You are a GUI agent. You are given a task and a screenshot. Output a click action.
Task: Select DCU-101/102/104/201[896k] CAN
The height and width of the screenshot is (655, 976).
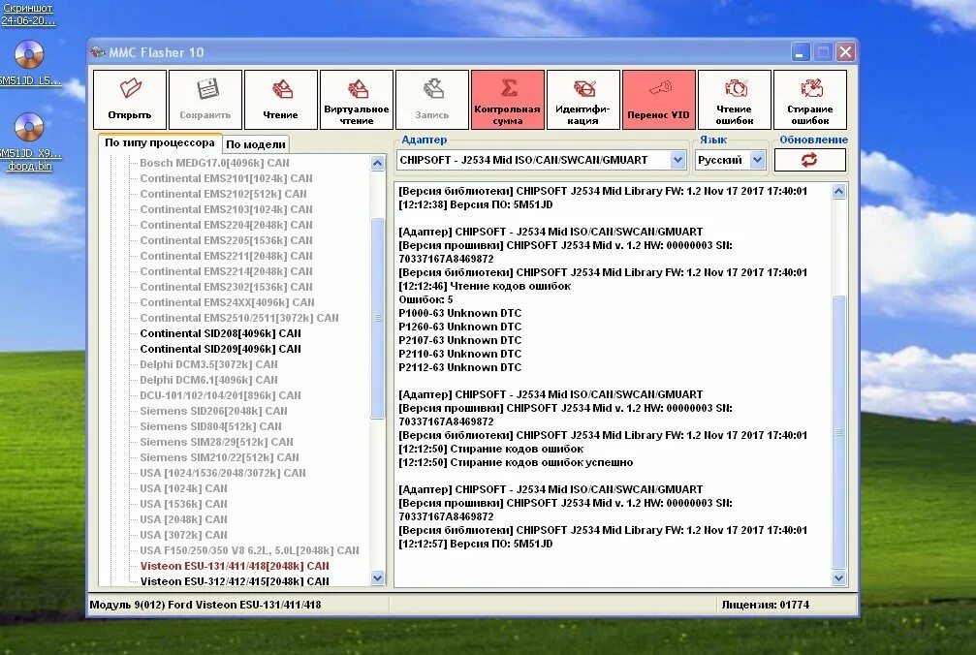coord(220,395)
